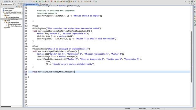Maximize the editor area
The width and height of the screenshot is (196, 110).
(192, 4)
